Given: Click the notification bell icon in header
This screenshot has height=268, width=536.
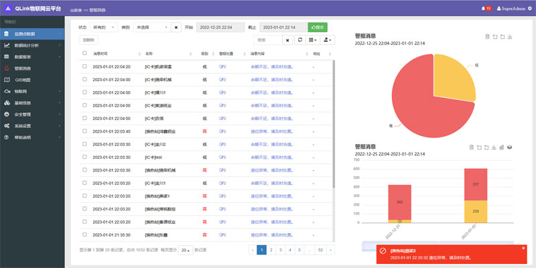Looking at the screenshot, I should [x=482, y=8].
